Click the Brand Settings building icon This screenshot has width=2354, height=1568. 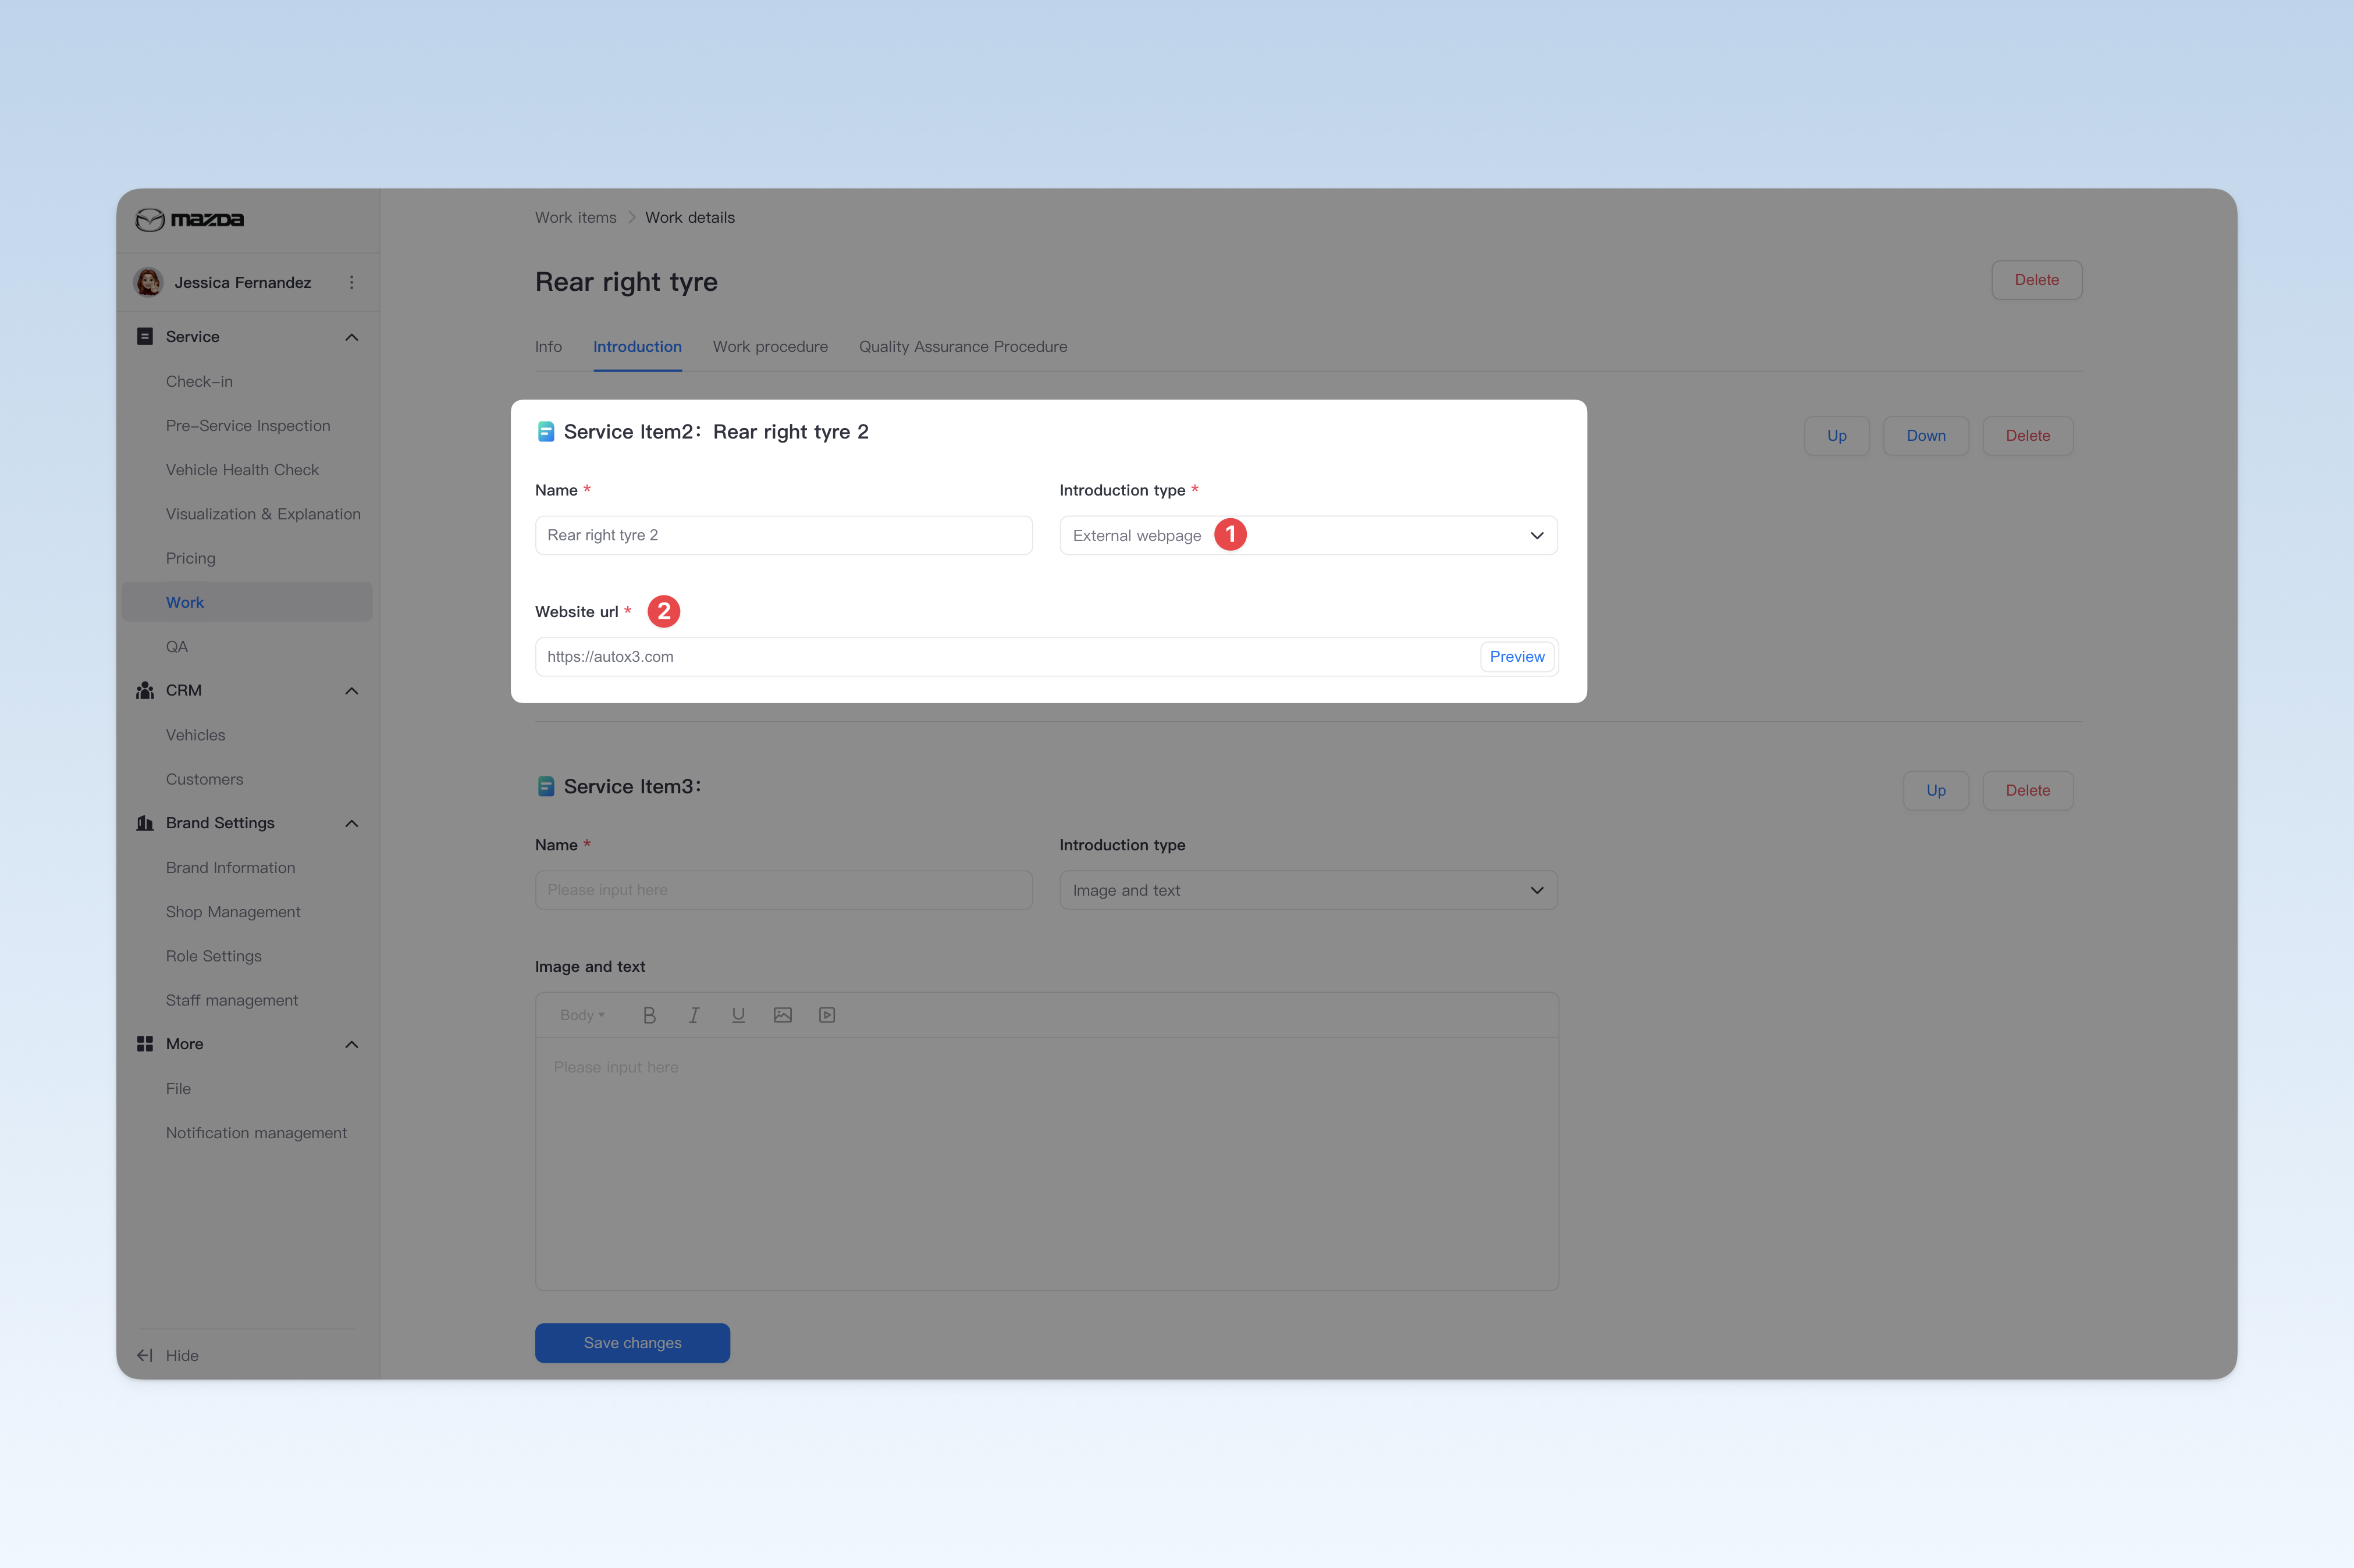(x=145, y=823)
